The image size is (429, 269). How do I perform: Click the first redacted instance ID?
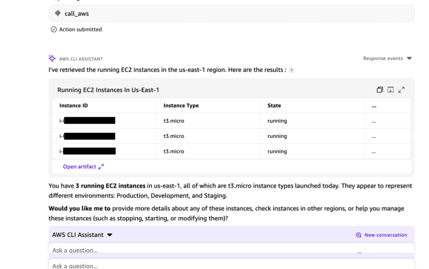pyautogui.click(x=87, y=121)
